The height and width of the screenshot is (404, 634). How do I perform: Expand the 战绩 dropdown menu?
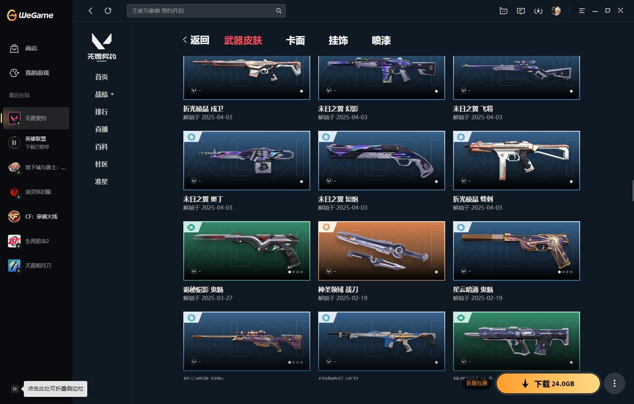[104, 94]
